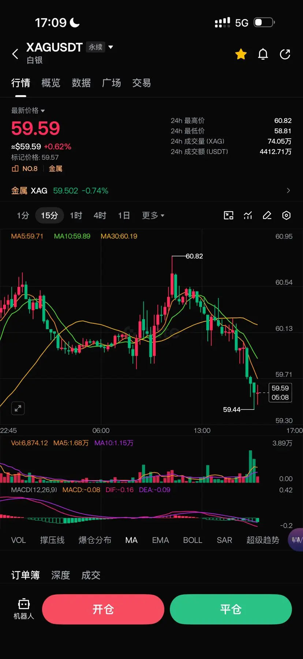Screen dimensions: 303x659
Task: Tap the MA10:59.89 legend text
Action: (x=72, y=237)
